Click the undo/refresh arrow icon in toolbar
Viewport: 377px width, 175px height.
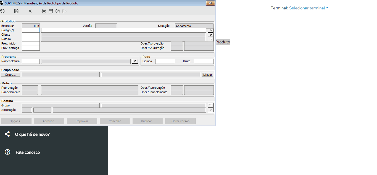tap(2, 11)
